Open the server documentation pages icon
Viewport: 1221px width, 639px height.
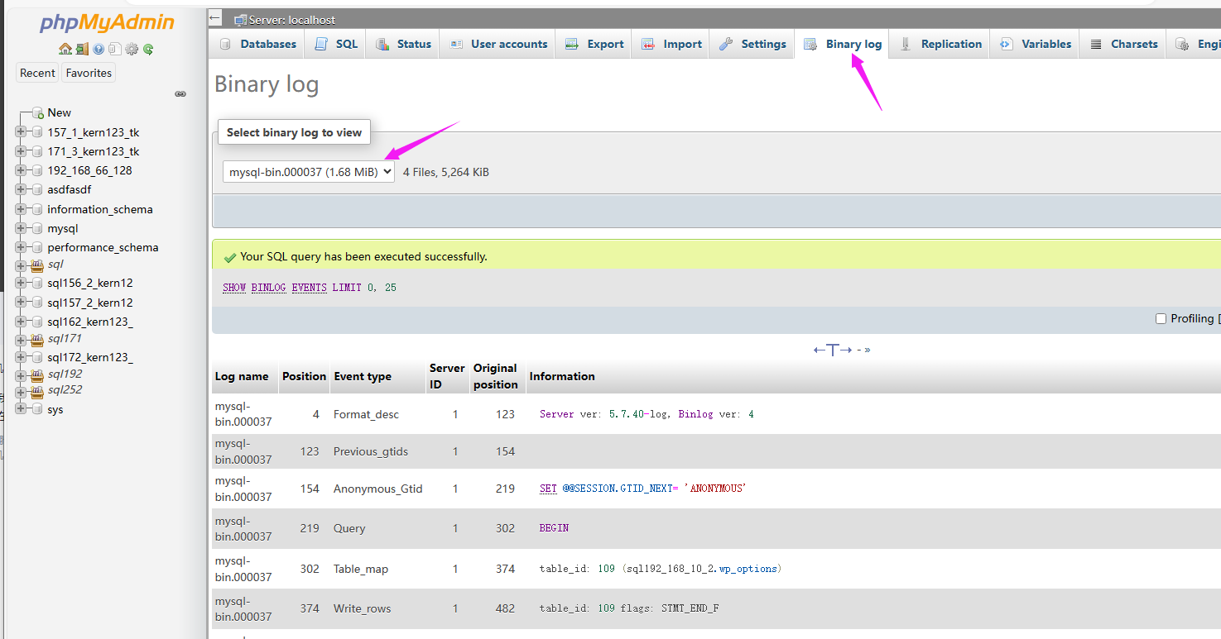click(115, 49)
